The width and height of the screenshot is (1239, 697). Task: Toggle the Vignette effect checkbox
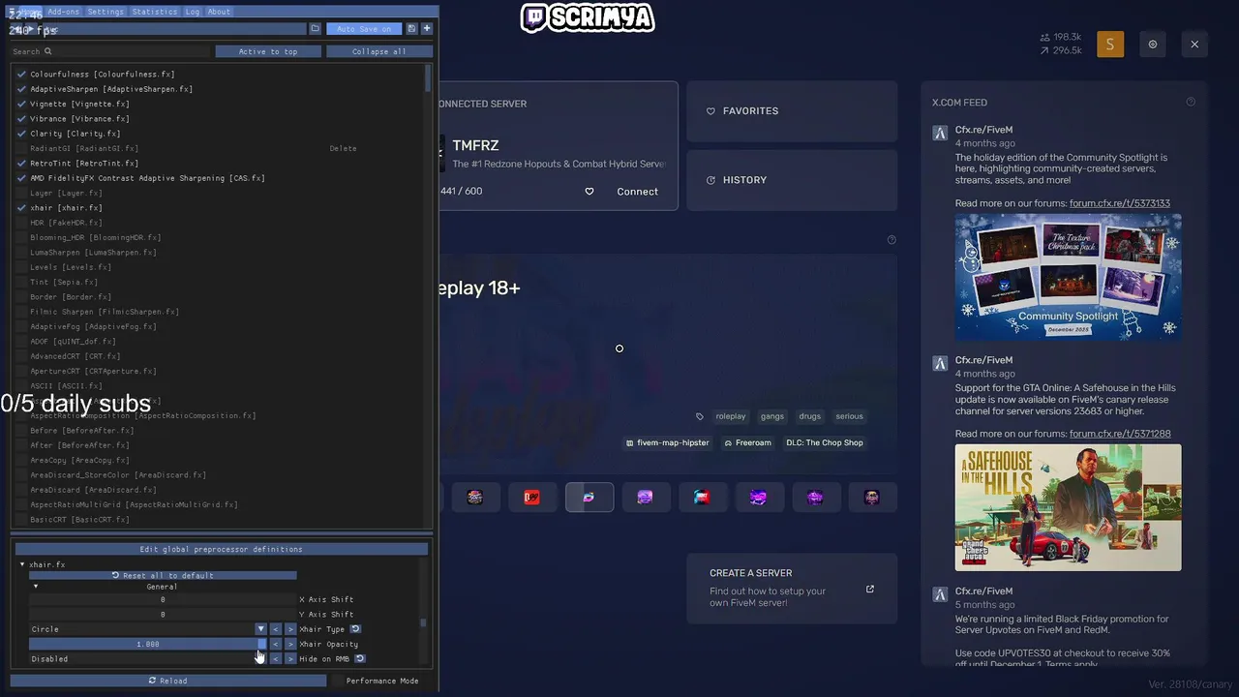pos(21,104)
